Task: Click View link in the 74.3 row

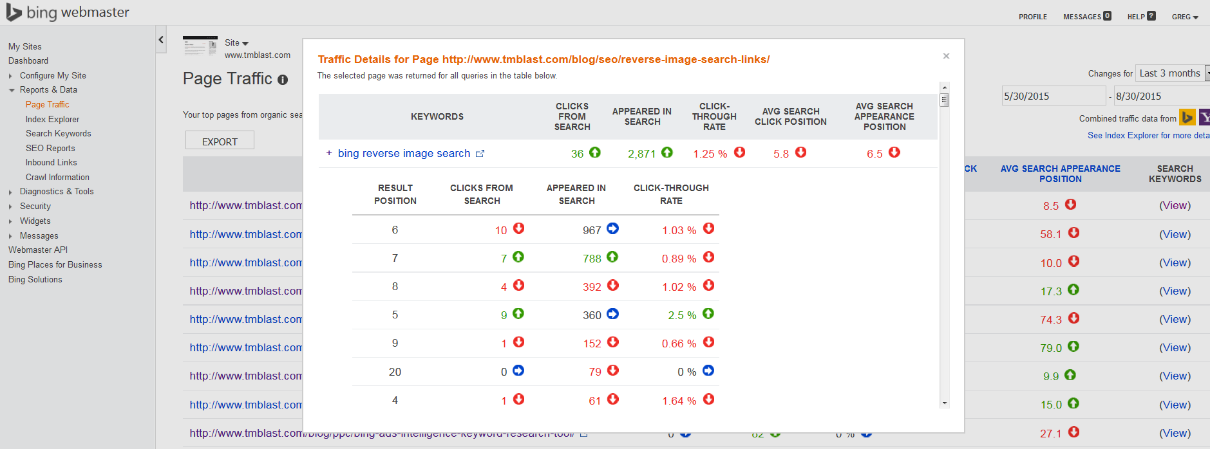Action: click(1175, 320)
